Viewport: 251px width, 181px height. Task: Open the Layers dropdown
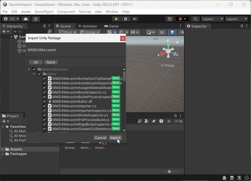coord(212,19)
